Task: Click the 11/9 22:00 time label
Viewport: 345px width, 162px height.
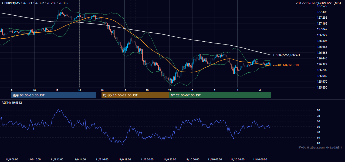Action: pos(170,160)
